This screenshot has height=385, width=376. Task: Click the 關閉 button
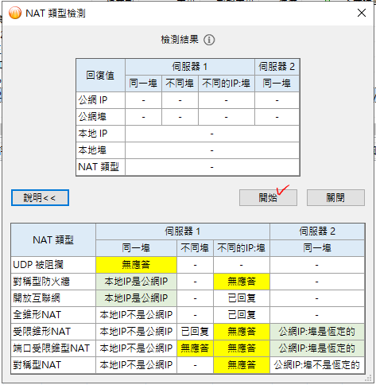(x=335, y=197)
